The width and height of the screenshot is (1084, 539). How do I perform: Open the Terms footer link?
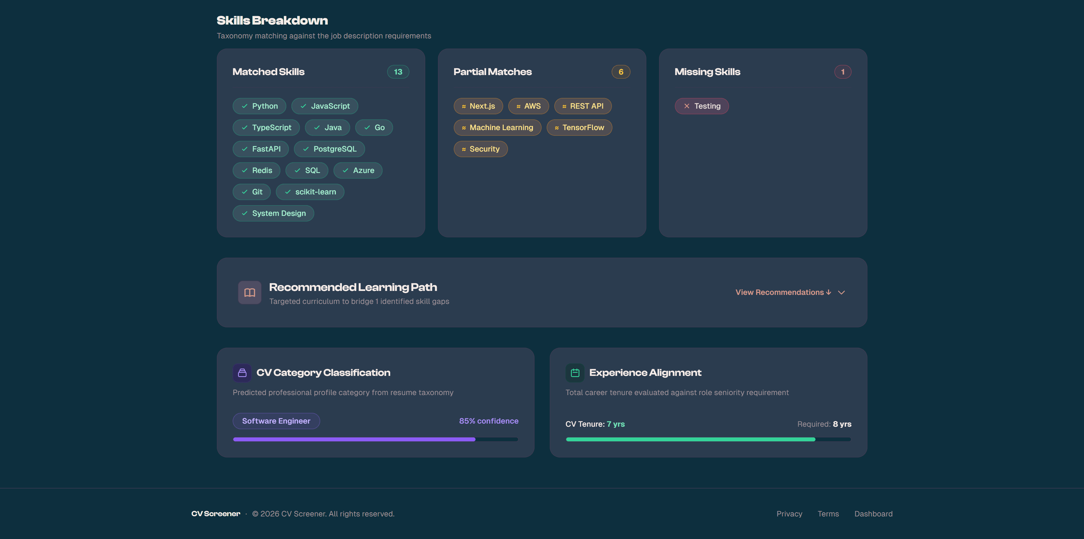point(828,514)
